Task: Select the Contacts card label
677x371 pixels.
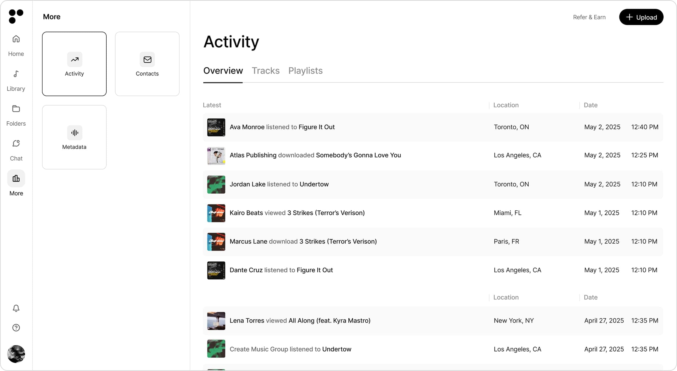Action: coord(147,74)
